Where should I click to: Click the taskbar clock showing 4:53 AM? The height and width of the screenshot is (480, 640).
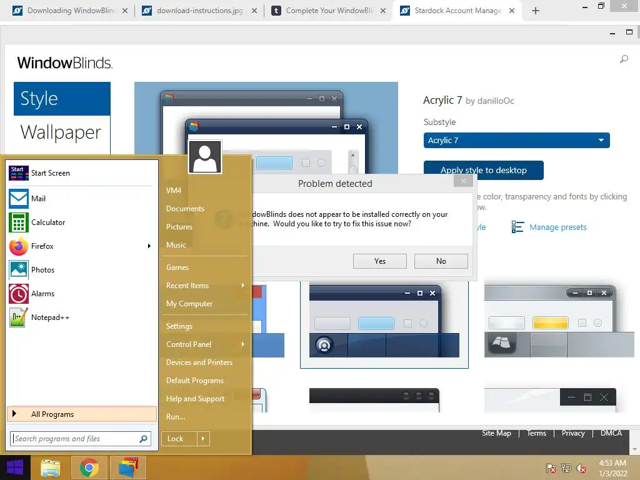click(x=612, y=468)
